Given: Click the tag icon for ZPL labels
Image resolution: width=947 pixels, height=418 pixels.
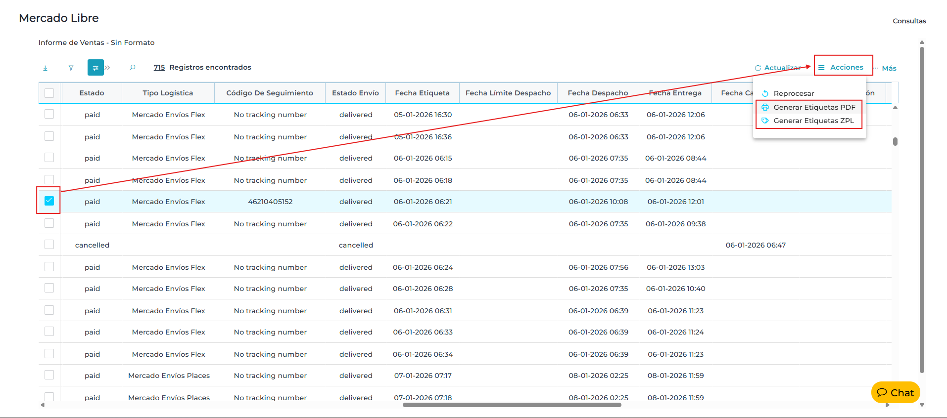Looking at the screenshot, I should click(x=765, y=121).
